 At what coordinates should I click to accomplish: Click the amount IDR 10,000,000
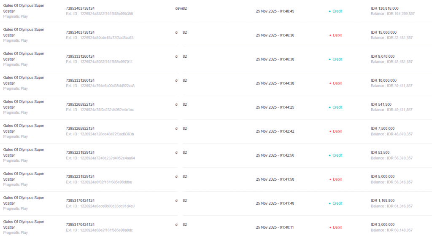coord(383,80)
